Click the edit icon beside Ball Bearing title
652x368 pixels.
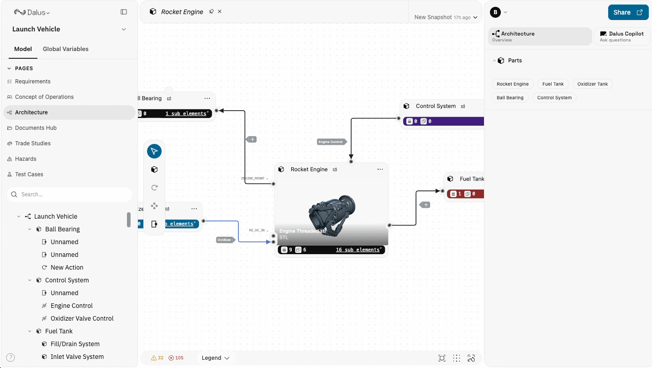pos(169,98)
